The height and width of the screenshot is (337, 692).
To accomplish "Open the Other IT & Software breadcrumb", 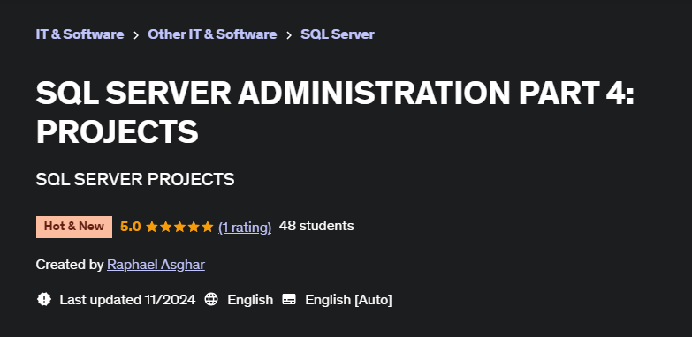I will tap(212, 34).
